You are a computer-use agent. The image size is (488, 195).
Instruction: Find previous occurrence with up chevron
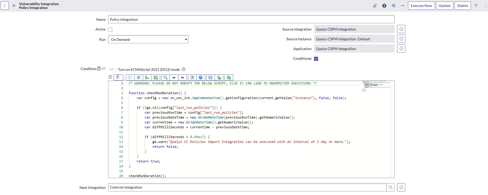[x=182, y=77]
